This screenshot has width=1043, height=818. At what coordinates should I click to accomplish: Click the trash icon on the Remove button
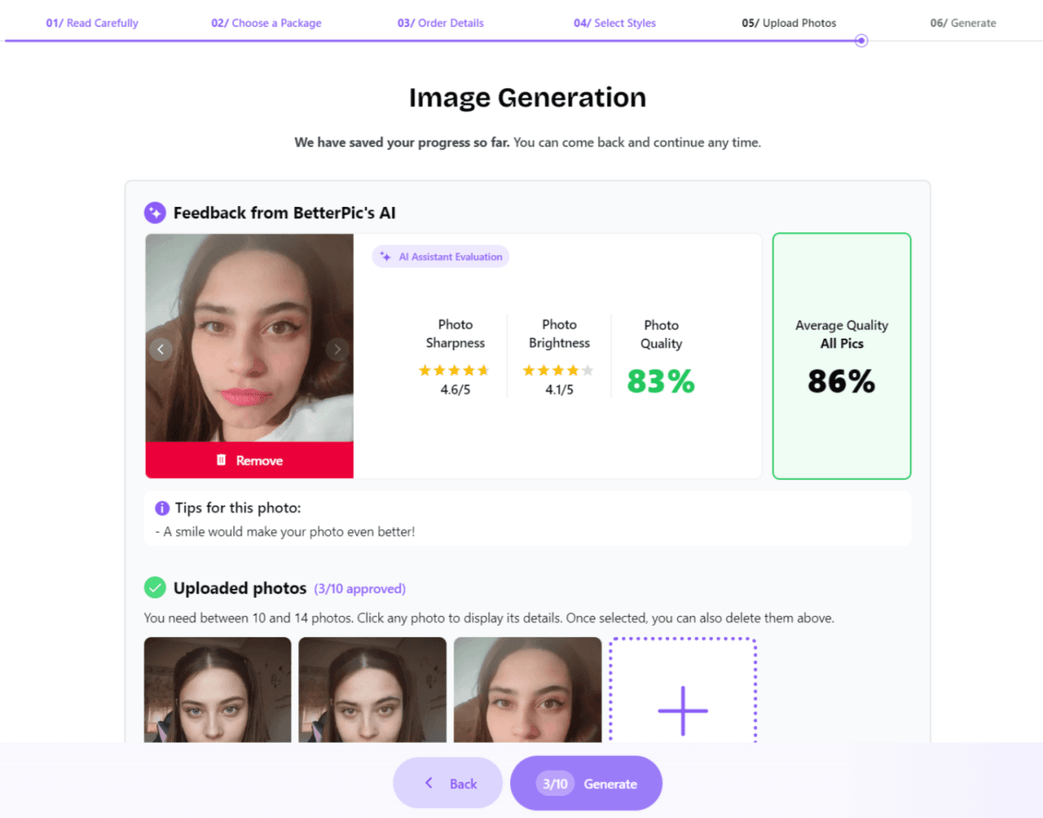tap(221, 461)
